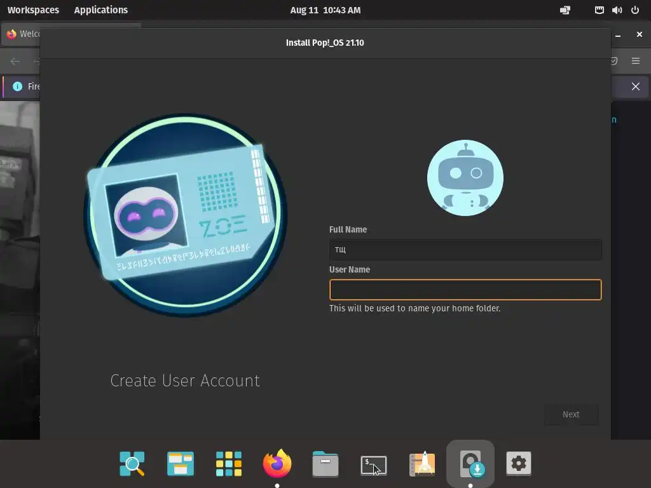Open the Pop!_Shop rocket icon
This screenshot has width=651, height=488.
[x=422, y=463]
